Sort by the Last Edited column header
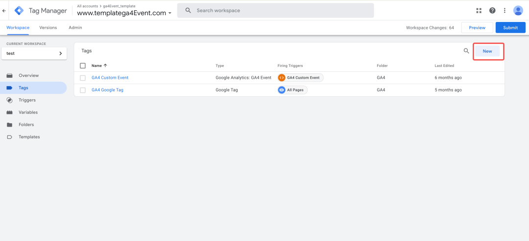529x241 pixels. click(x=444, y=66)
